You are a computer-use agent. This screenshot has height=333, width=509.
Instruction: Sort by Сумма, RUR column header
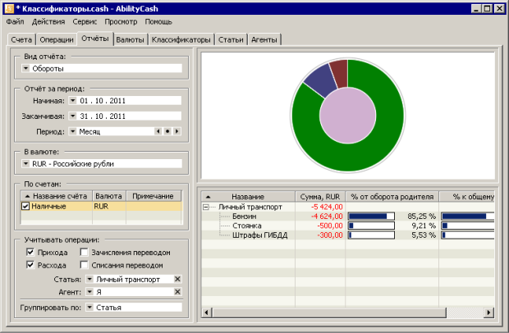coord(319,197)
